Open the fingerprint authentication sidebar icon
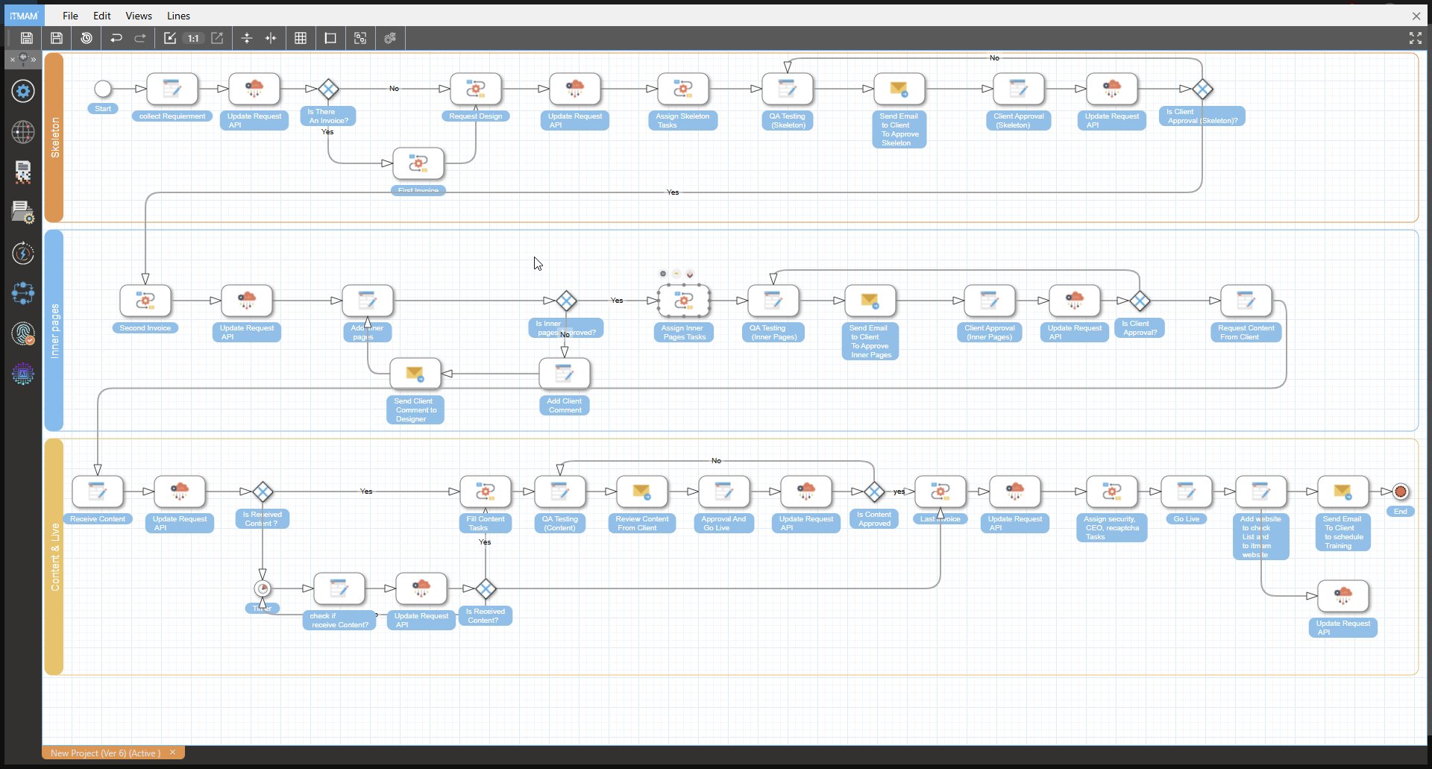 [x=23, y=333]
